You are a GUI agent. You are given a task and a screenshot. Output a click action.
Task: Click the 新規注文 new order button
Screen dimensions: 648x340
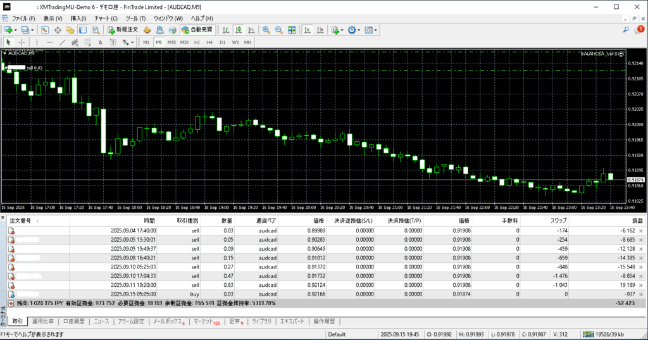pyautogui.click(x=123, y=30)
